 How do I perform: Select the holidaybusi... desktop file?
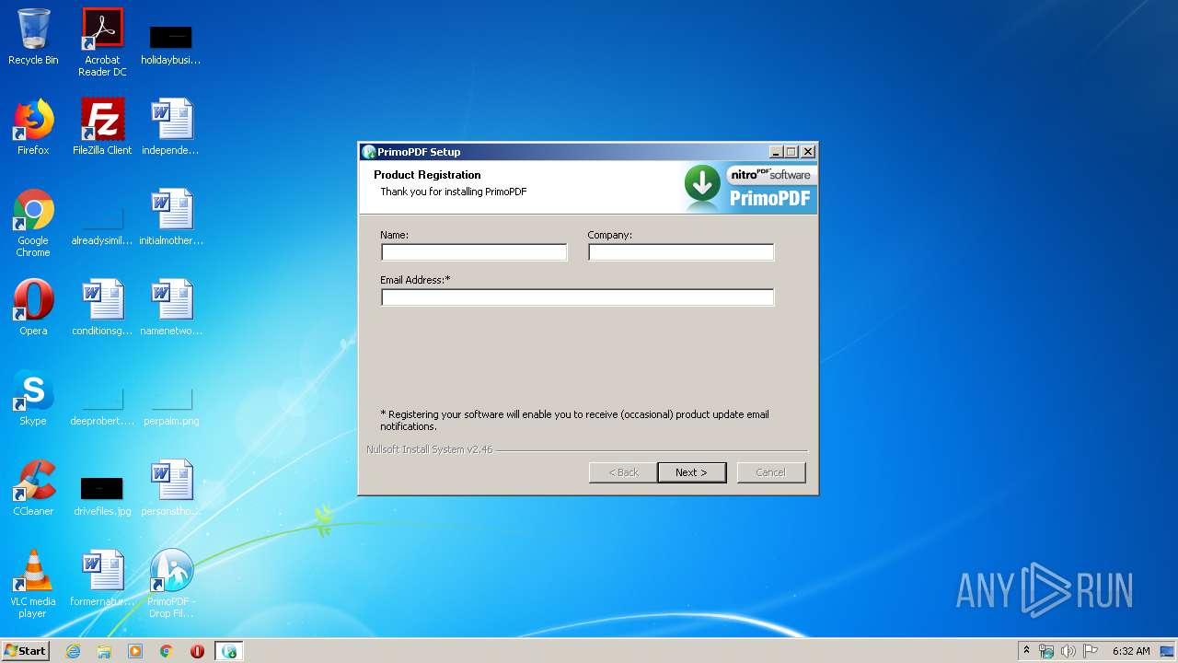pos(171,42)
